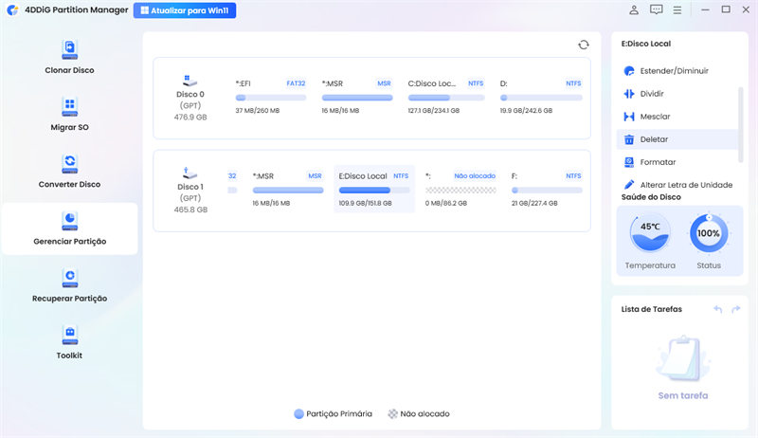Click the F: partition usage bar
This screenshot has height=438, width=758.
[x=547, y=190]
